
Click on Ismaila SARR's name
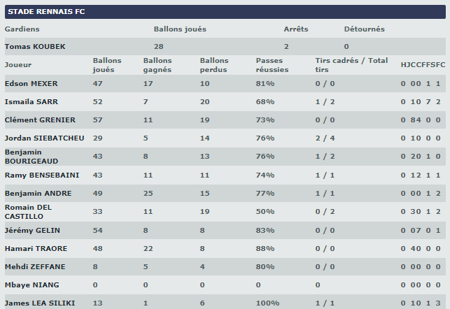coord(31,102)
